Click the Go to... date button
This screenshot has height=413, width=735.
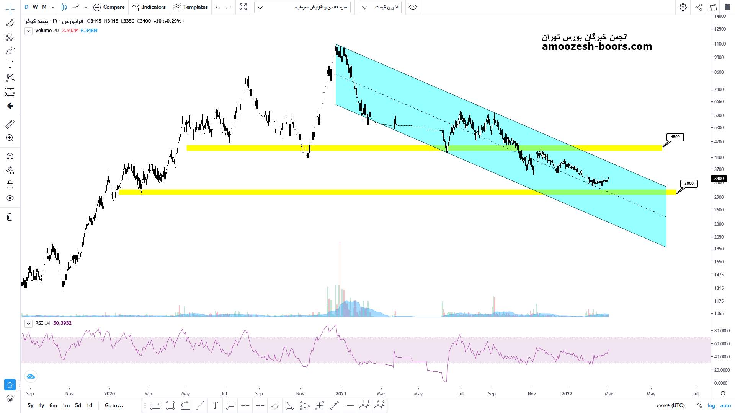tap(114, 405)
